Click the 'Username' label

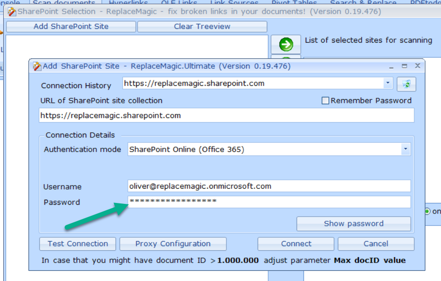[62, 187]
